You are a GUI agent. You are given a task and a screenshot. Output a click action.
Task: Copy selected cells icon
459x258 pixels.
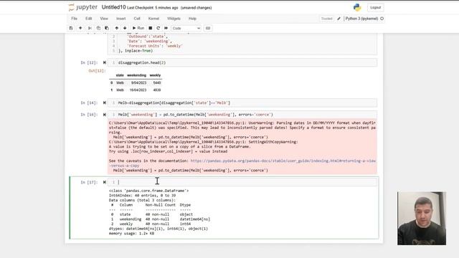click(x=98, y=28)
